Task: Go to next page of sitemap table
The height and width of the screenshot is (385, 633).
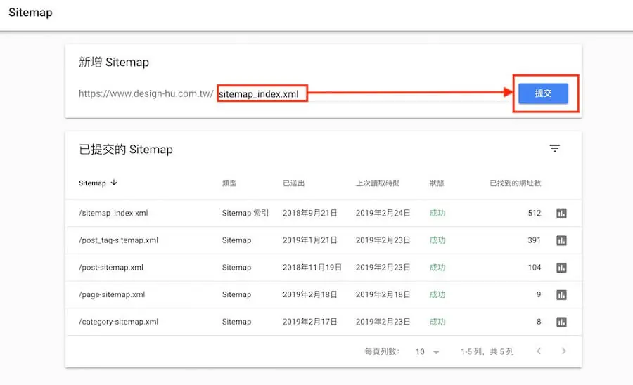Action: pos(564,351)
